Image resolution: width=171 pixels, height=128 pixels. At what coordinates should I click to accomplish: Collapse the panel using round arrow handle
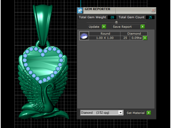tap(116, 22)
